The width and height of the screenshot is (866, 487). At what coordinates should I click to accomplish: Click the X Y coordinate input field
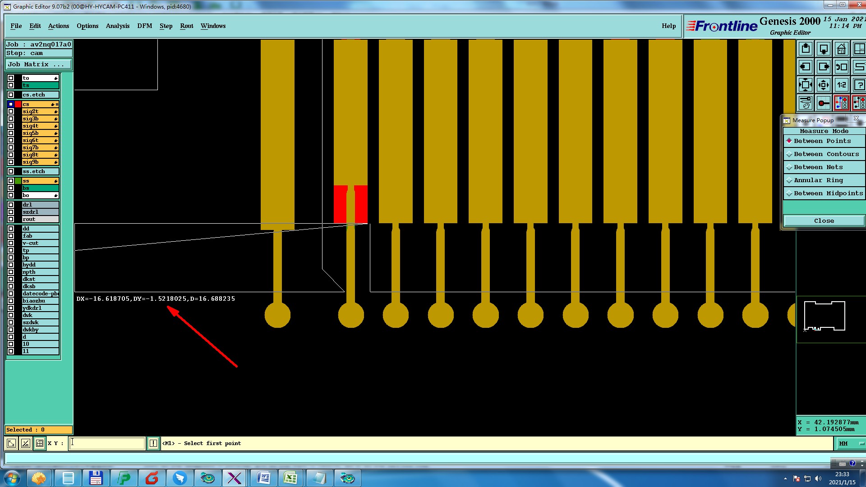pyautogui.click(x=107, y=443)
